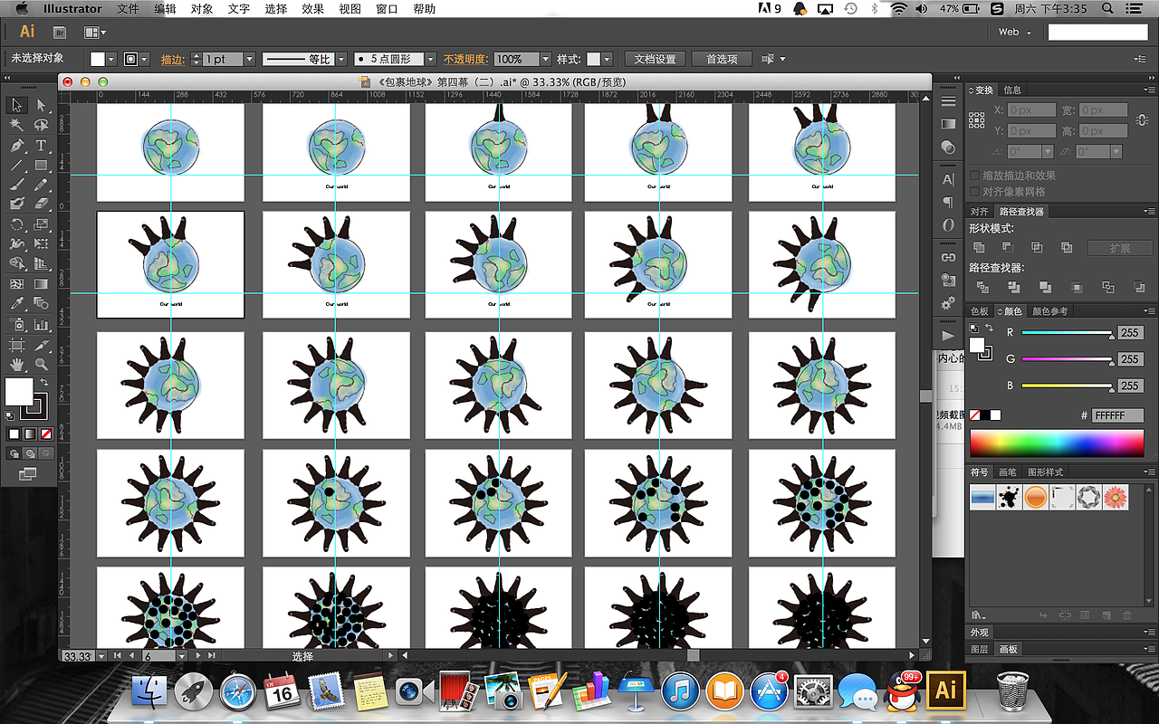
Task: Click the 扩展 button in pathfinder
Action: click(1120, 248)
